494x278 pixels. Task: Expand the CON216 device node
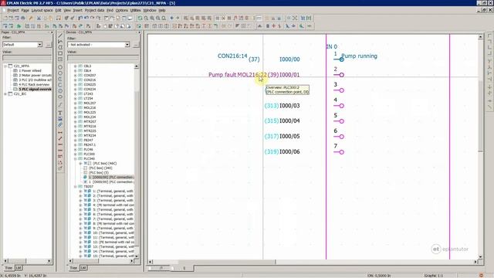[x=76, y=80]
